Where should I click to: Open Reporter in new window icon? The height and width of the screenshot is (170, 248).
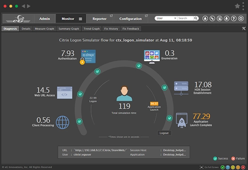click(x=111, y=16)
